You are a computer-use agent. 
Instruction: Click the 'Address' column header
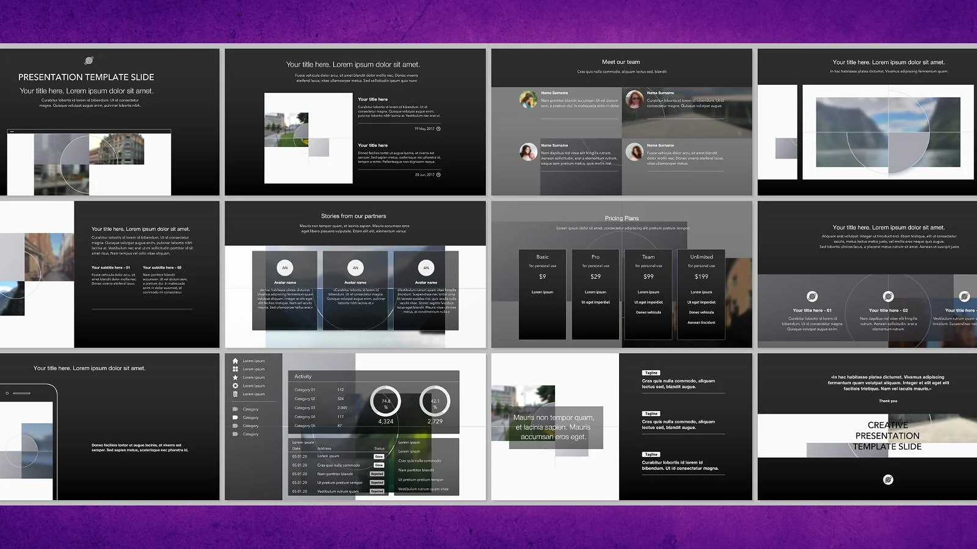324,448
